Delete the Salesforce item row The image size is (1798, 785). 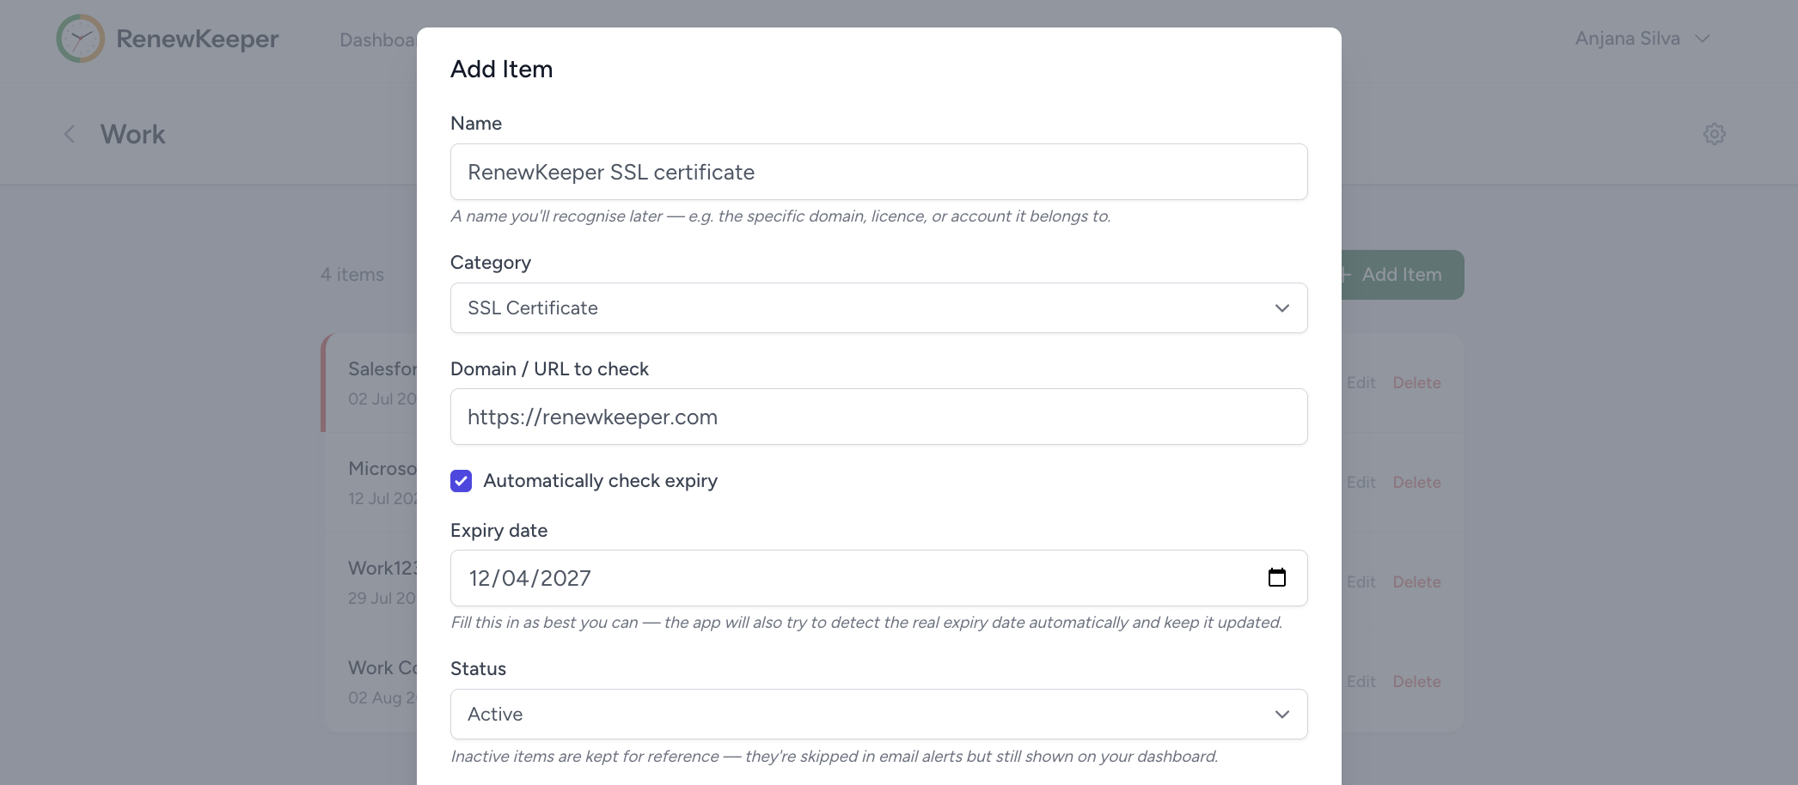click(x=1416, y=383)
